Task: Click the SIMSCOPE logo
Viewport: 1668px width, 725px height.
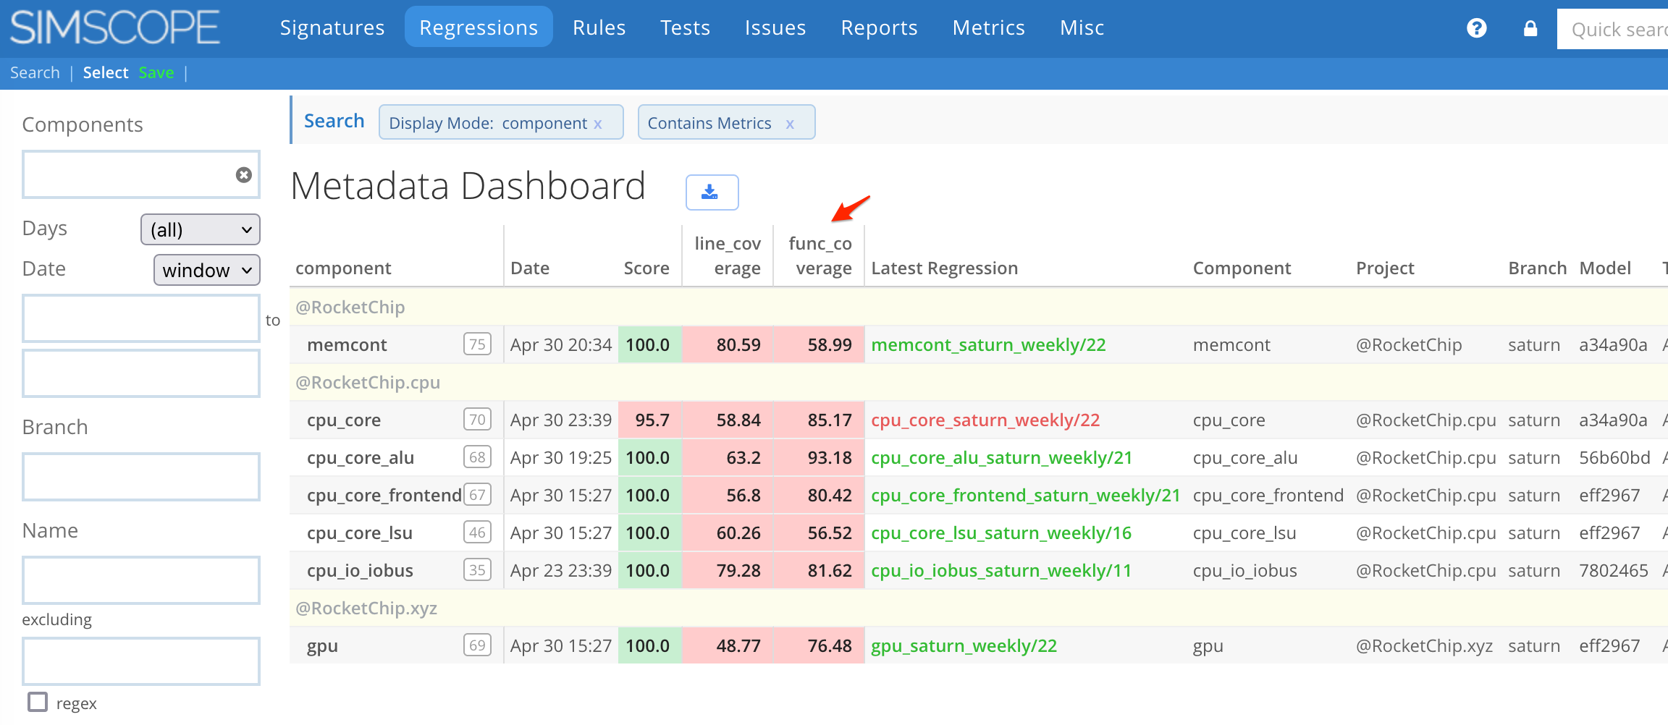Action: pos(115,27)
